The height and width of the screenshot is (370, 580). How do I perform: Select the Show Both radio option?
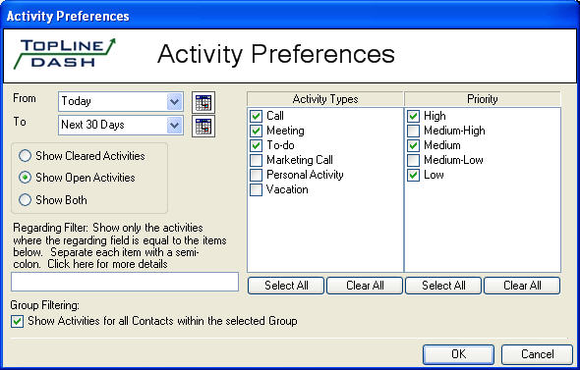25,200
